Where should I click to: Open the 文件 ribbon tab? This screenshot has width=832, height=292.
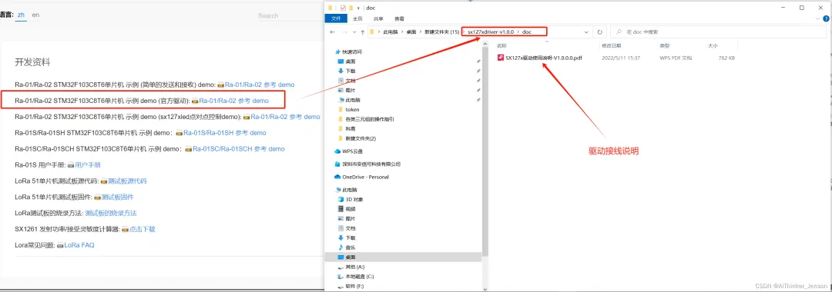point(335,18)
